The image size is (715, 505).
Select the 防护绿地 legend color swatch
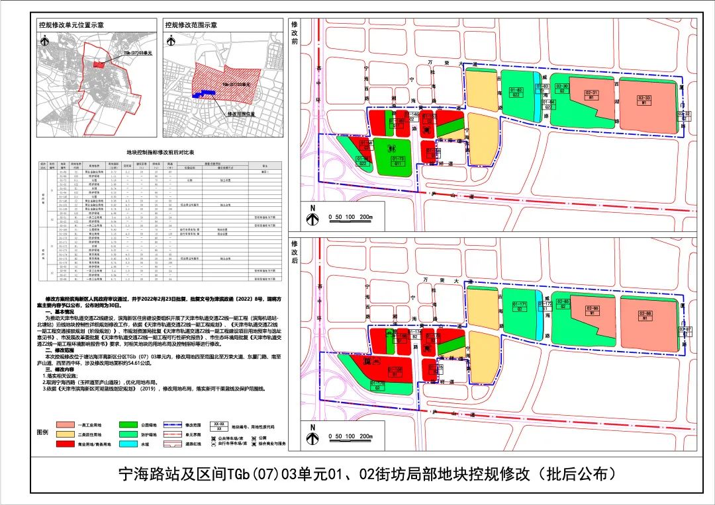128,434
